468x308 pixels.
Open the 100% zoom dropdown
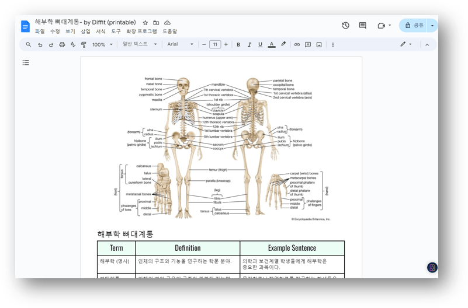click(102, 44)
